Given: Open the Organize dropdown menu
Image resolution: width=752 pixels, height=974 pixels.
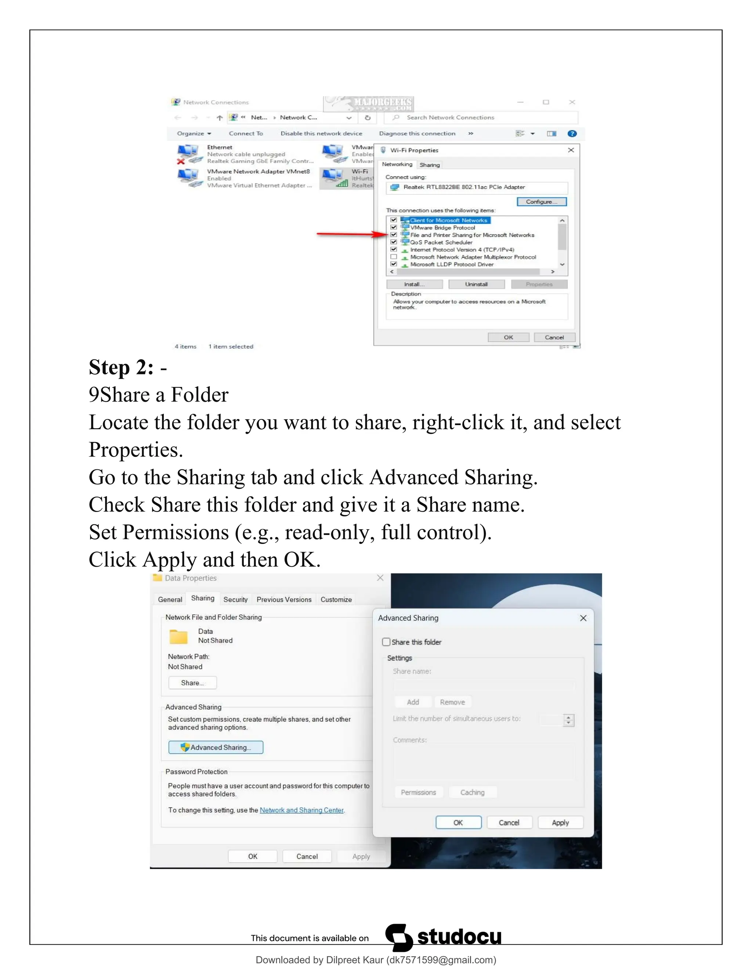Looking at the screenshot, I should 194,133.
